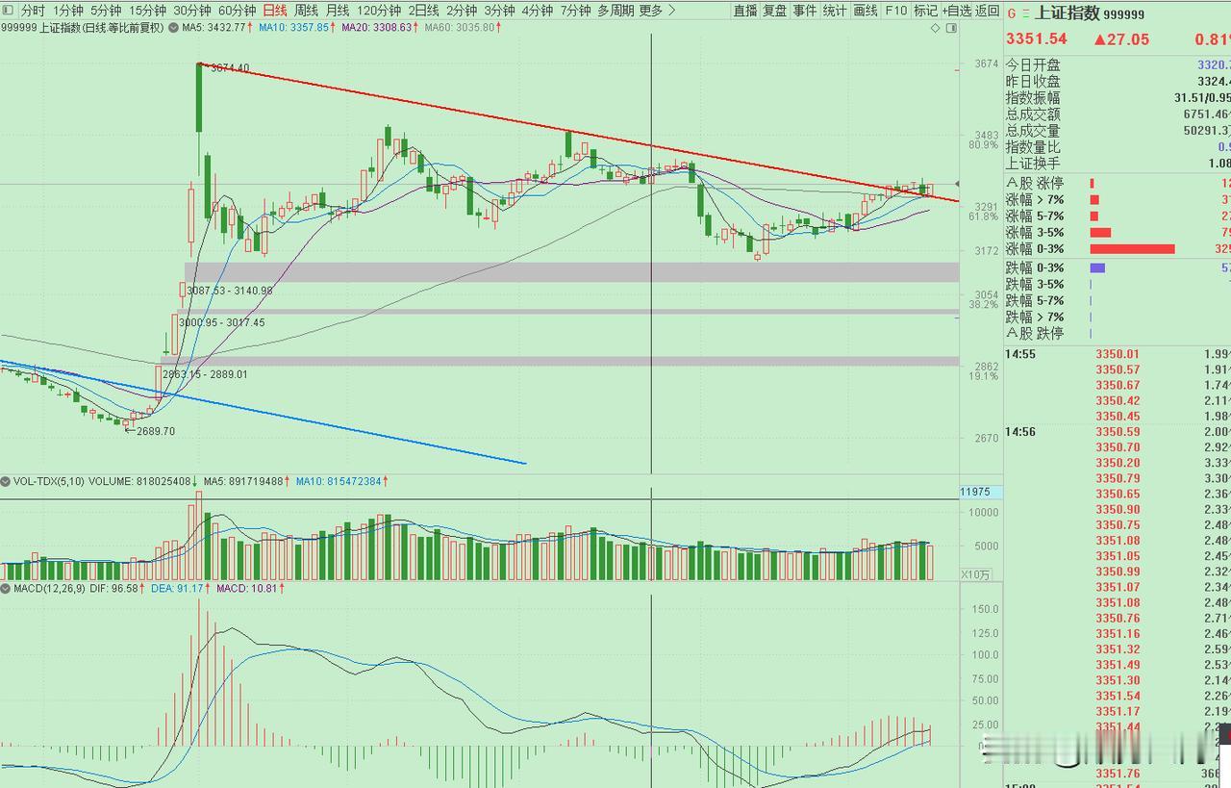
Task: Open the MACD indicator dropdown circle icon
Action: click(x=6, y=587)
